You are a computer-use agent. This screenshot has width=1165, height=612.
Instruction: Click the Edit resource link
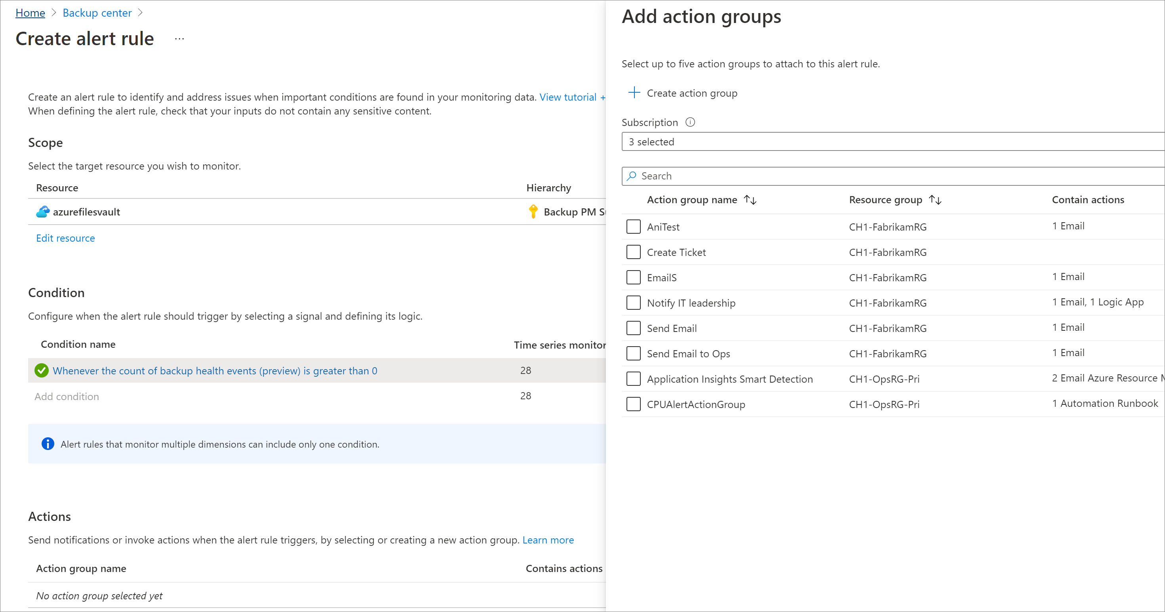point(65,237)
